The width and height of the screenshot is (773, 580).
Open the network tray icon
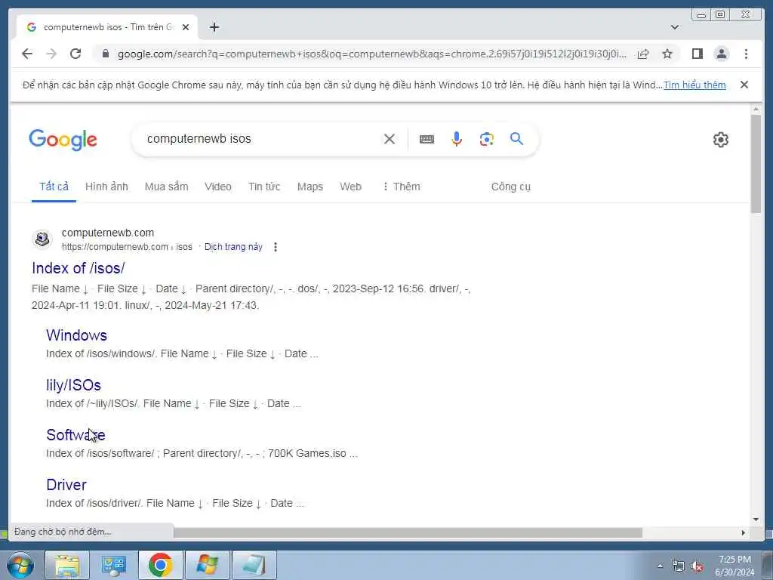[679, 566]
